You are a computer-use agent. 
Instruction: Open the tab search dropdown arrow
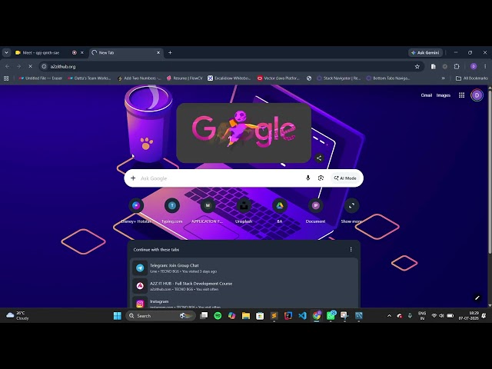[x=6, y=52]
